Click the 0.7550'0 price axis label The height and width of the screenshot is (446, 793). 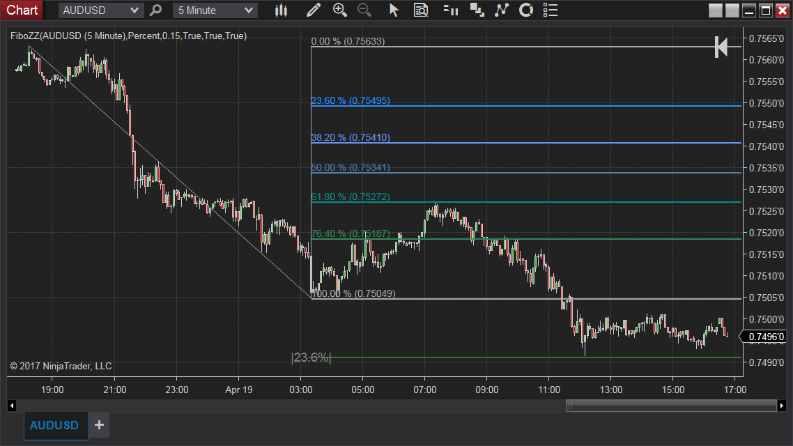[767, 103]
